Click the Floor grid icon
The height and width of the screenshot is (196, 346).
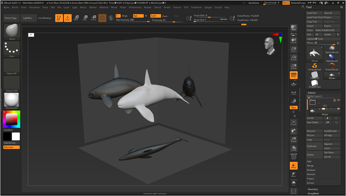tap(293, 84)
